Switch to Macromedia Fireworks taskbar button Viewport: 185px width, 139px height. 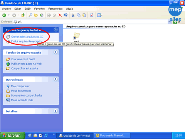(112, 136)
